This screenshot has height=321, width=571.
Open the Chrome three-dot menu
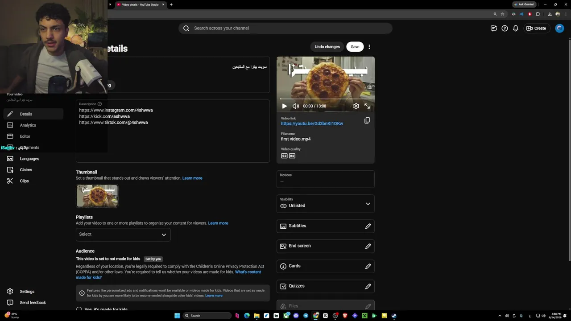[567, 14]
